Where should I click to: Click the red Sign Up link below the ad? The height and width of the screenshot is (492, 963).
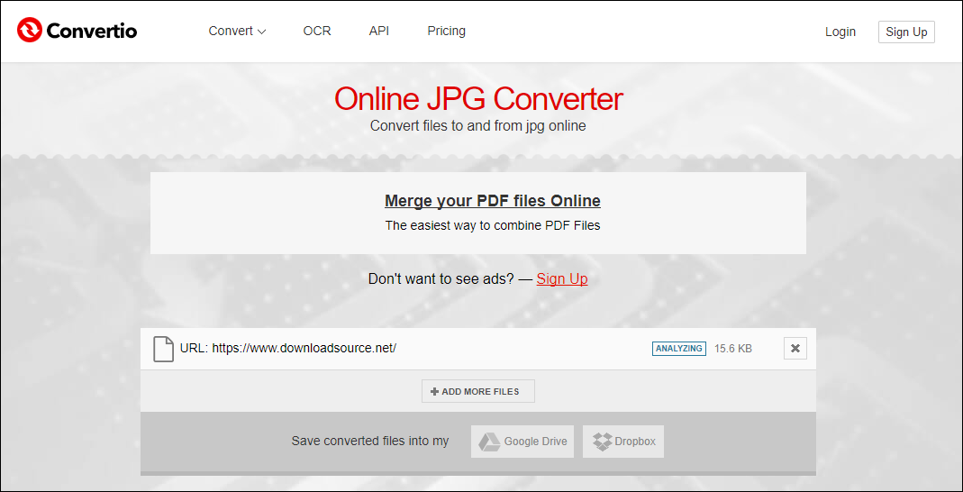coord(562,278)
